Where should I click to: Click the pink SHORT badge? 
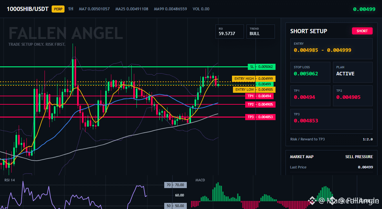click(x=362, y=31)
